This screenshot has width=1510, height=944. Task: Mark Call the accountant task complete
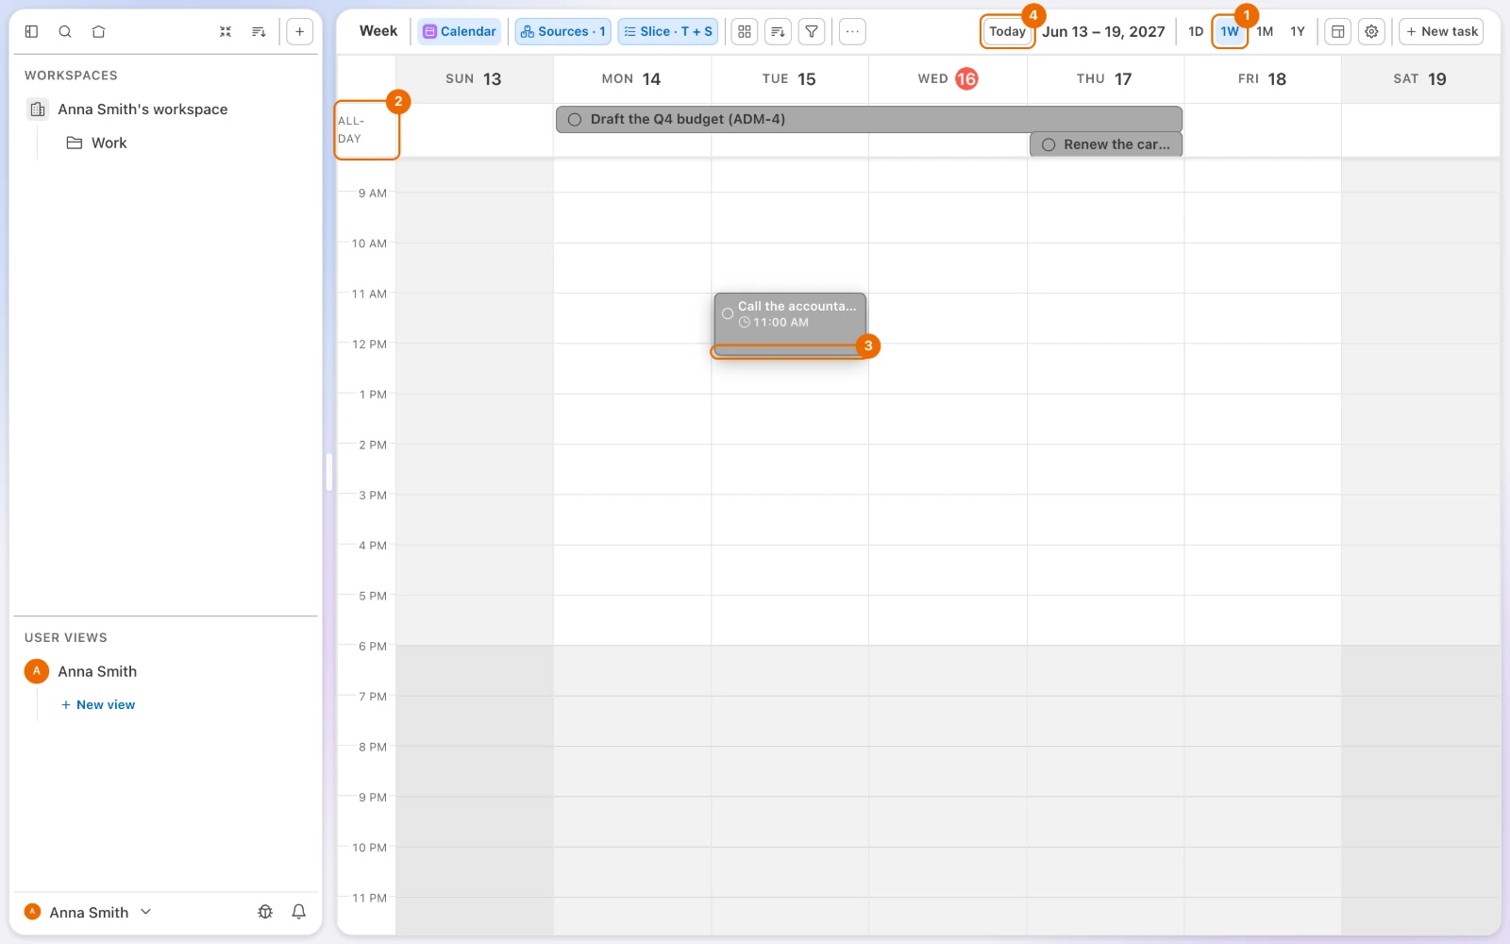point(728,313)
